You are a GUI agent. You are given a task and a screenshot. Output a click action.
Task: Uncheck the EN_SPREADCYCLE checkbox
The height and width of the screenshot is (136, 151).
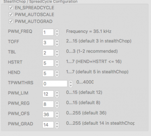[11, 8]
